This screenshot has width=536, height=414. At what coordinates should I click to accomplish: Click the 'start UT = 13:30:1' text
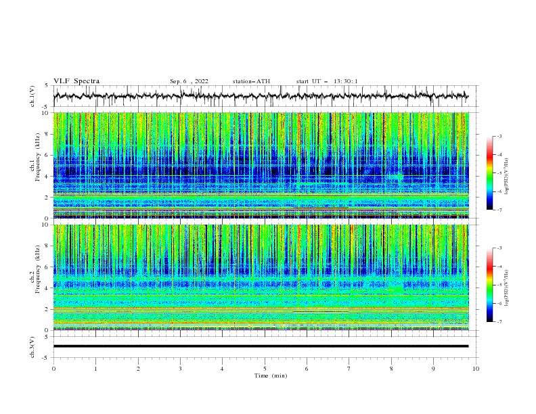pyautogui.click(x=327, y=81)
